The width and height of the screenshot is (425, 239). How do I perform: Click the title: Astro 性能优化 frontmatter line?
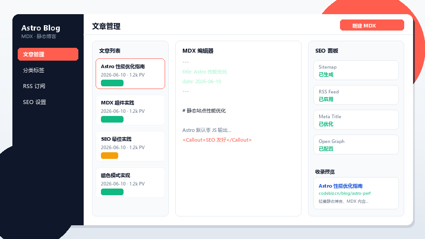[x=205, y=72]
